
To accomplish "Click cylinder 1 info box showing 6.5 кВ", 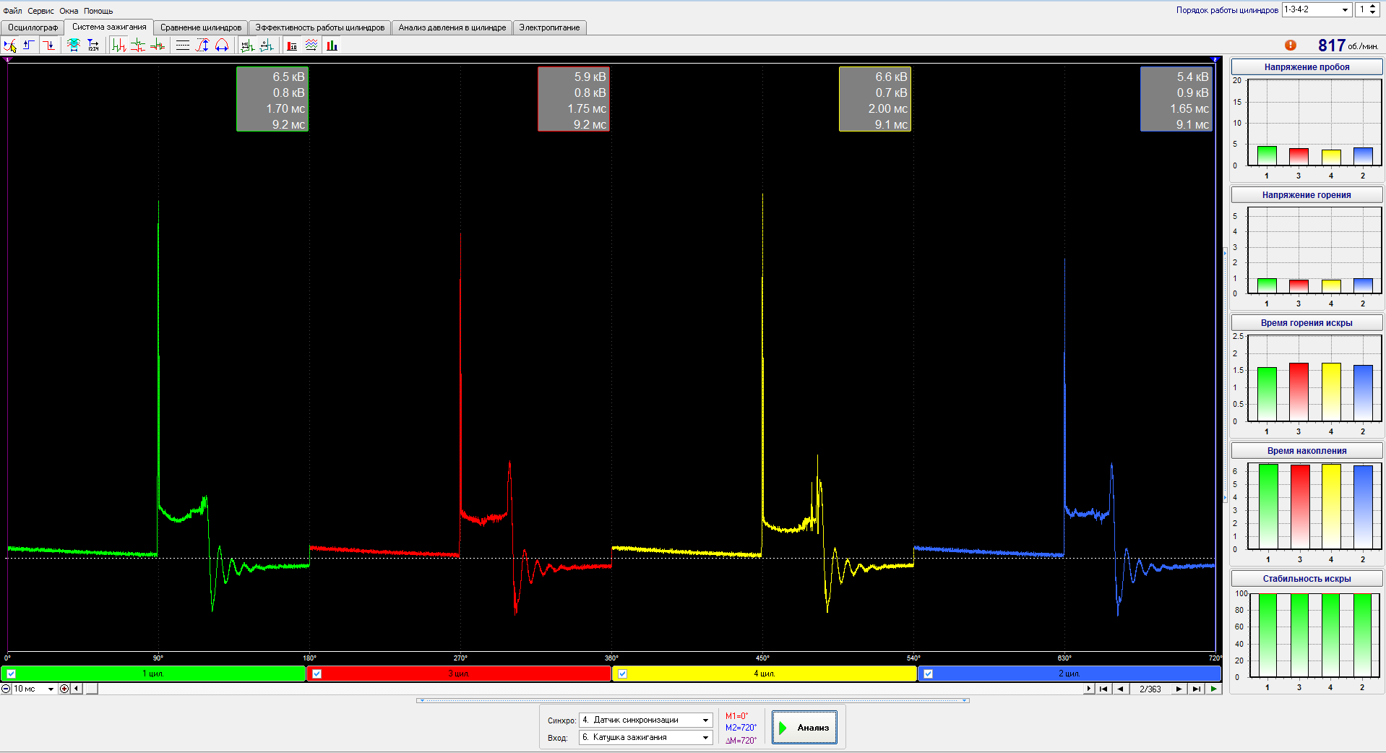I will coord(272,99).
